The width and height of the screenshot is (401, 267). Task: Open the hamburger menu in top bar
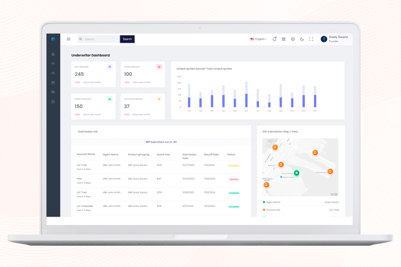[x=68, y=39]
